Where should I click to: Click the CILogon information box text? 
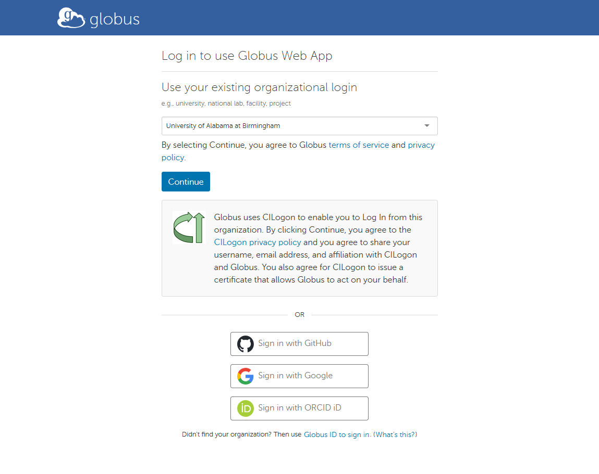[318, 248]
